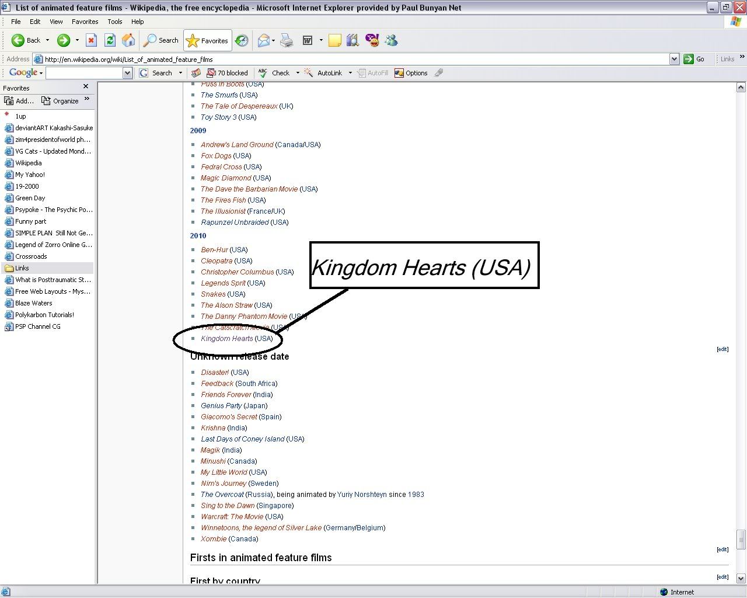Screen dimensions: 747x598
Task: Open the Tools menu
Action: pyautogui.click(x=115, y=22)
